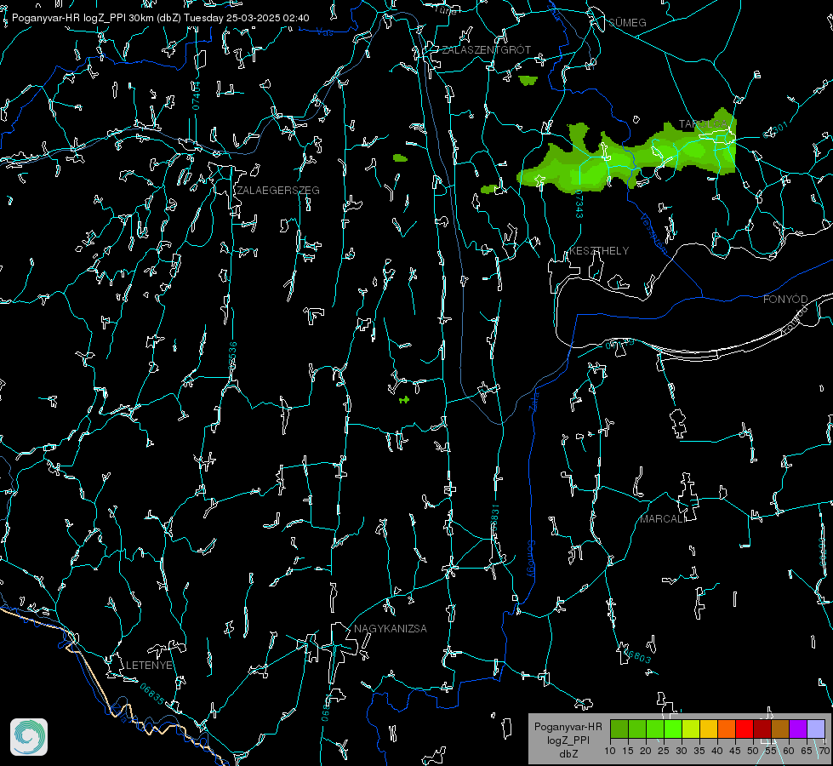Click the LETENYE town label
833x766 pixels.
click(x=149, y=665)
